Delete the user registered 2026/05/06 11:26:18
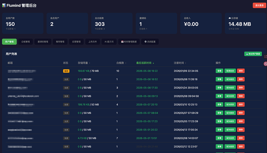 tap(241, 79)
